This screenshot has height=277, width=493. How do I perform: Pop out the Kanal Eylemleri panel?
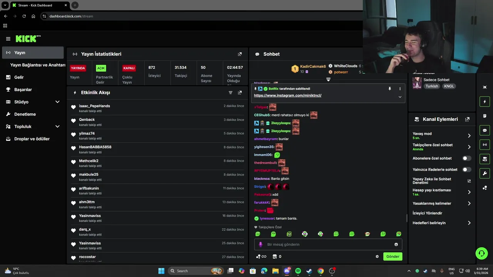(x=467, y=119)
